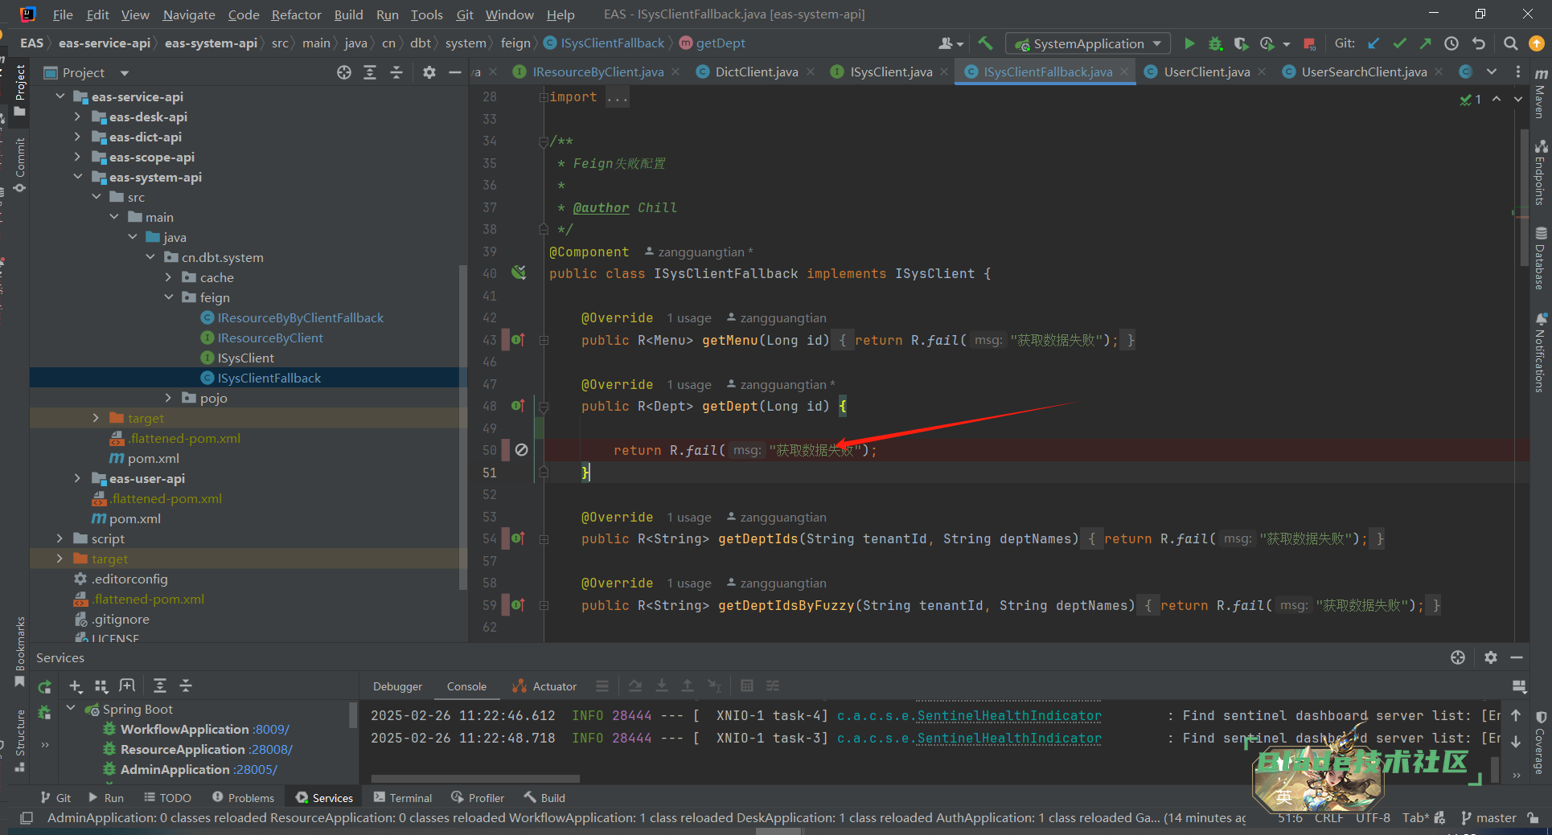1552x835 pixels.
Task: Fold the getDept method body
Action: (544, 407)
